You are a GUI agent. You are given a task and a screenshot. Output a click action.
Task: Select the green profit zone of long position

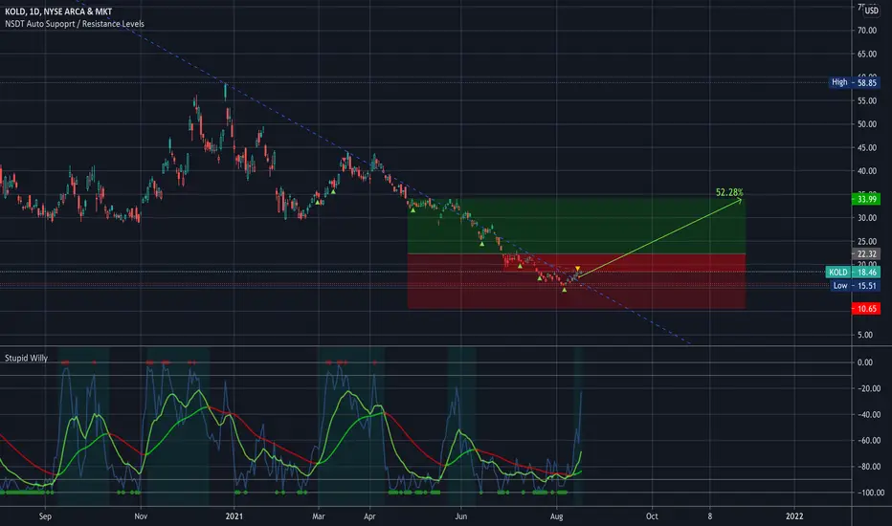576,225
